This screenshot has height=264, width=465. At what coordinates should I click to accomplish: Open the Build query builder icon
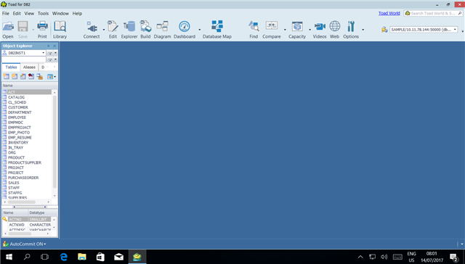pos(145,27)
